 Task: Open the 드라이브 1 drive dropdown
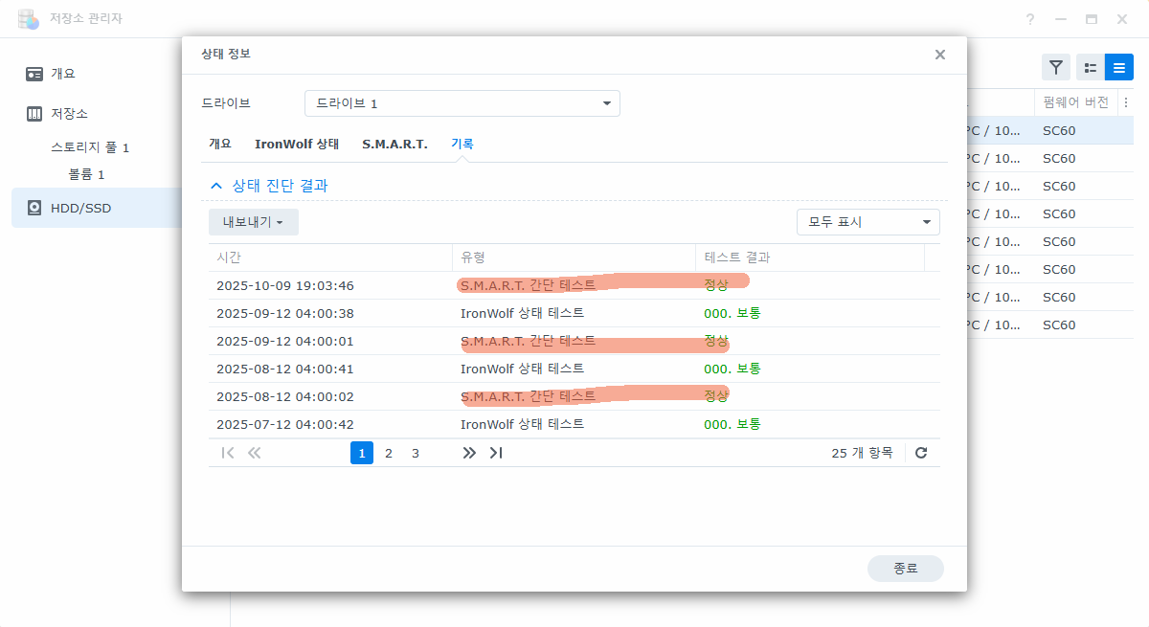pos(462,103)
